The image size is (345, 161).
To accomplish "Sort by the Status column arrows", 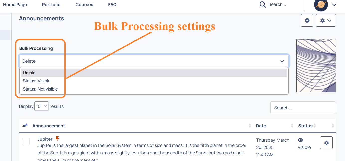I will [x=315, y=126].
